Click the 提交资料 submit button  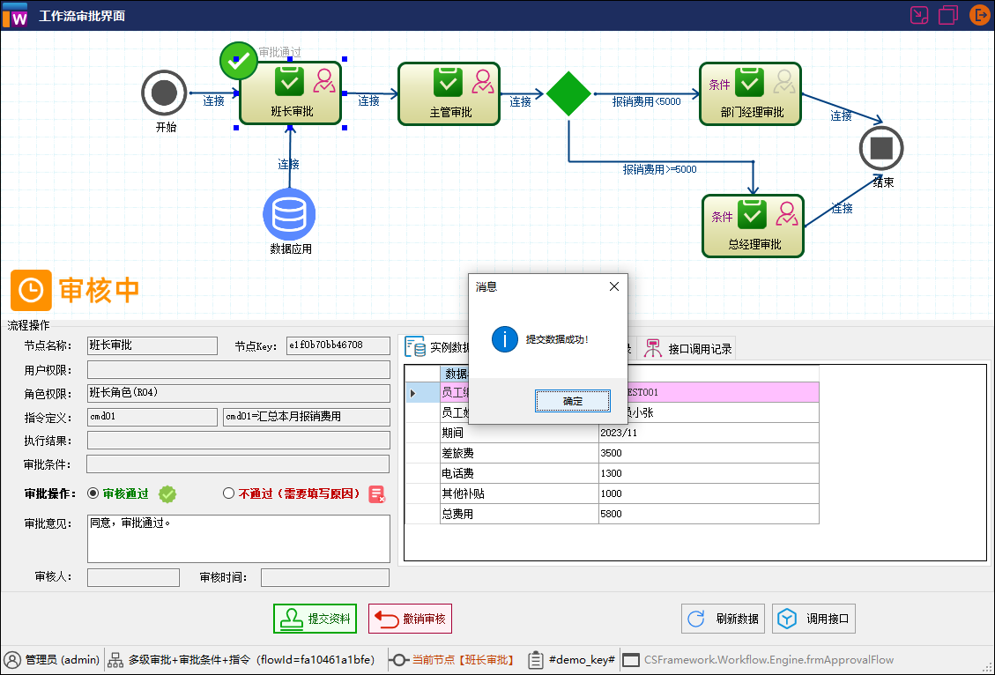pyautogui.click(x=316, y=619)
